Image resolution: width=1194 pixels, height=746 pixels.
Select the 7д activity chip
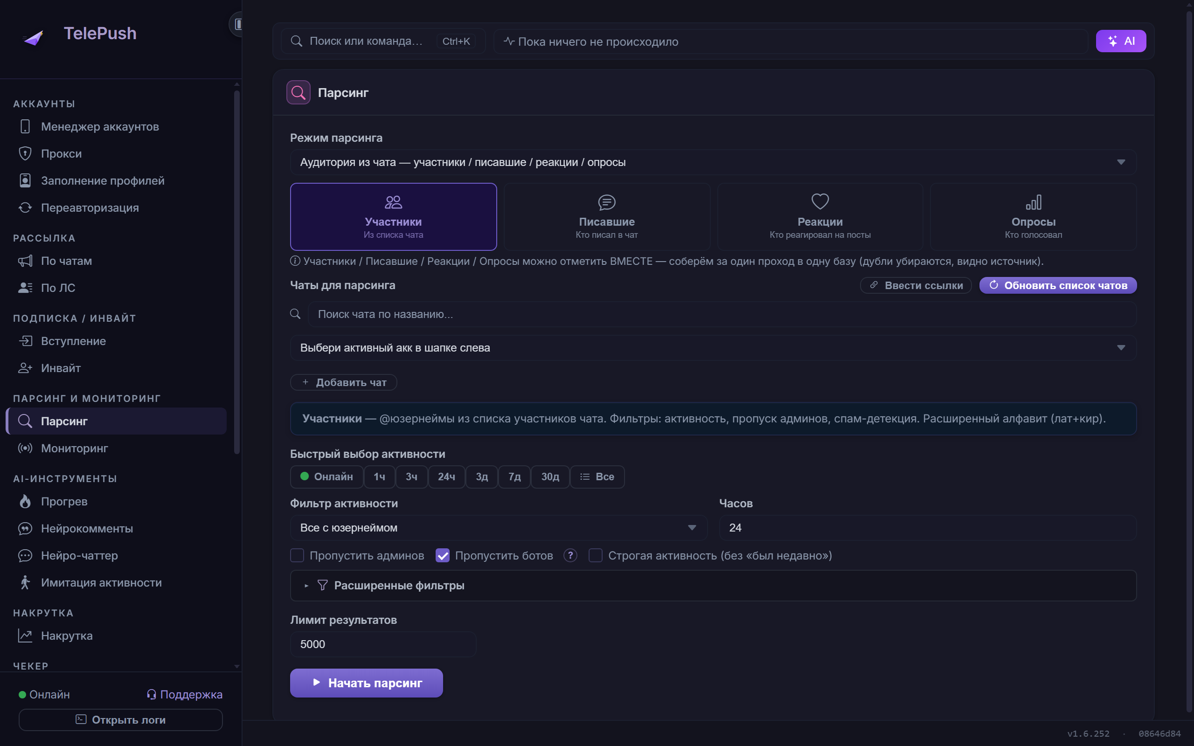pos(514,477)
